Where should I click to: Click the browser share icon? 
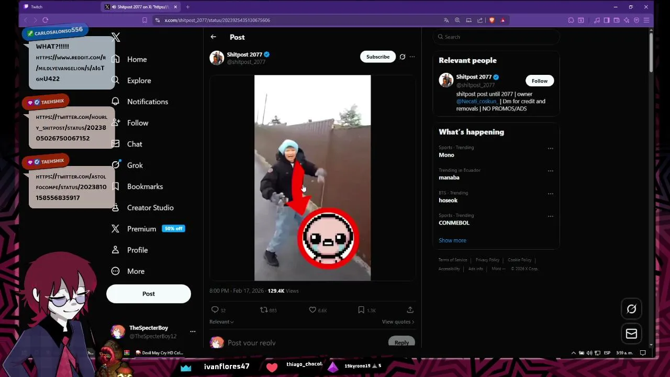[x=480, y=20]
